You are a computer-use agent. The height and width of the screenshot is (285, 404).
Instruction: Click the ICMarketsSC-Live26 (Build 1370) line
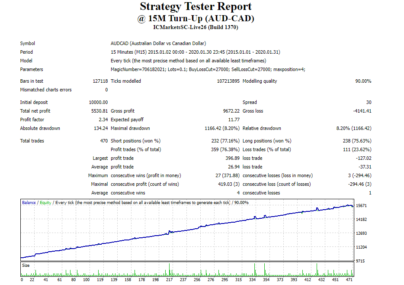click(196, 27)
